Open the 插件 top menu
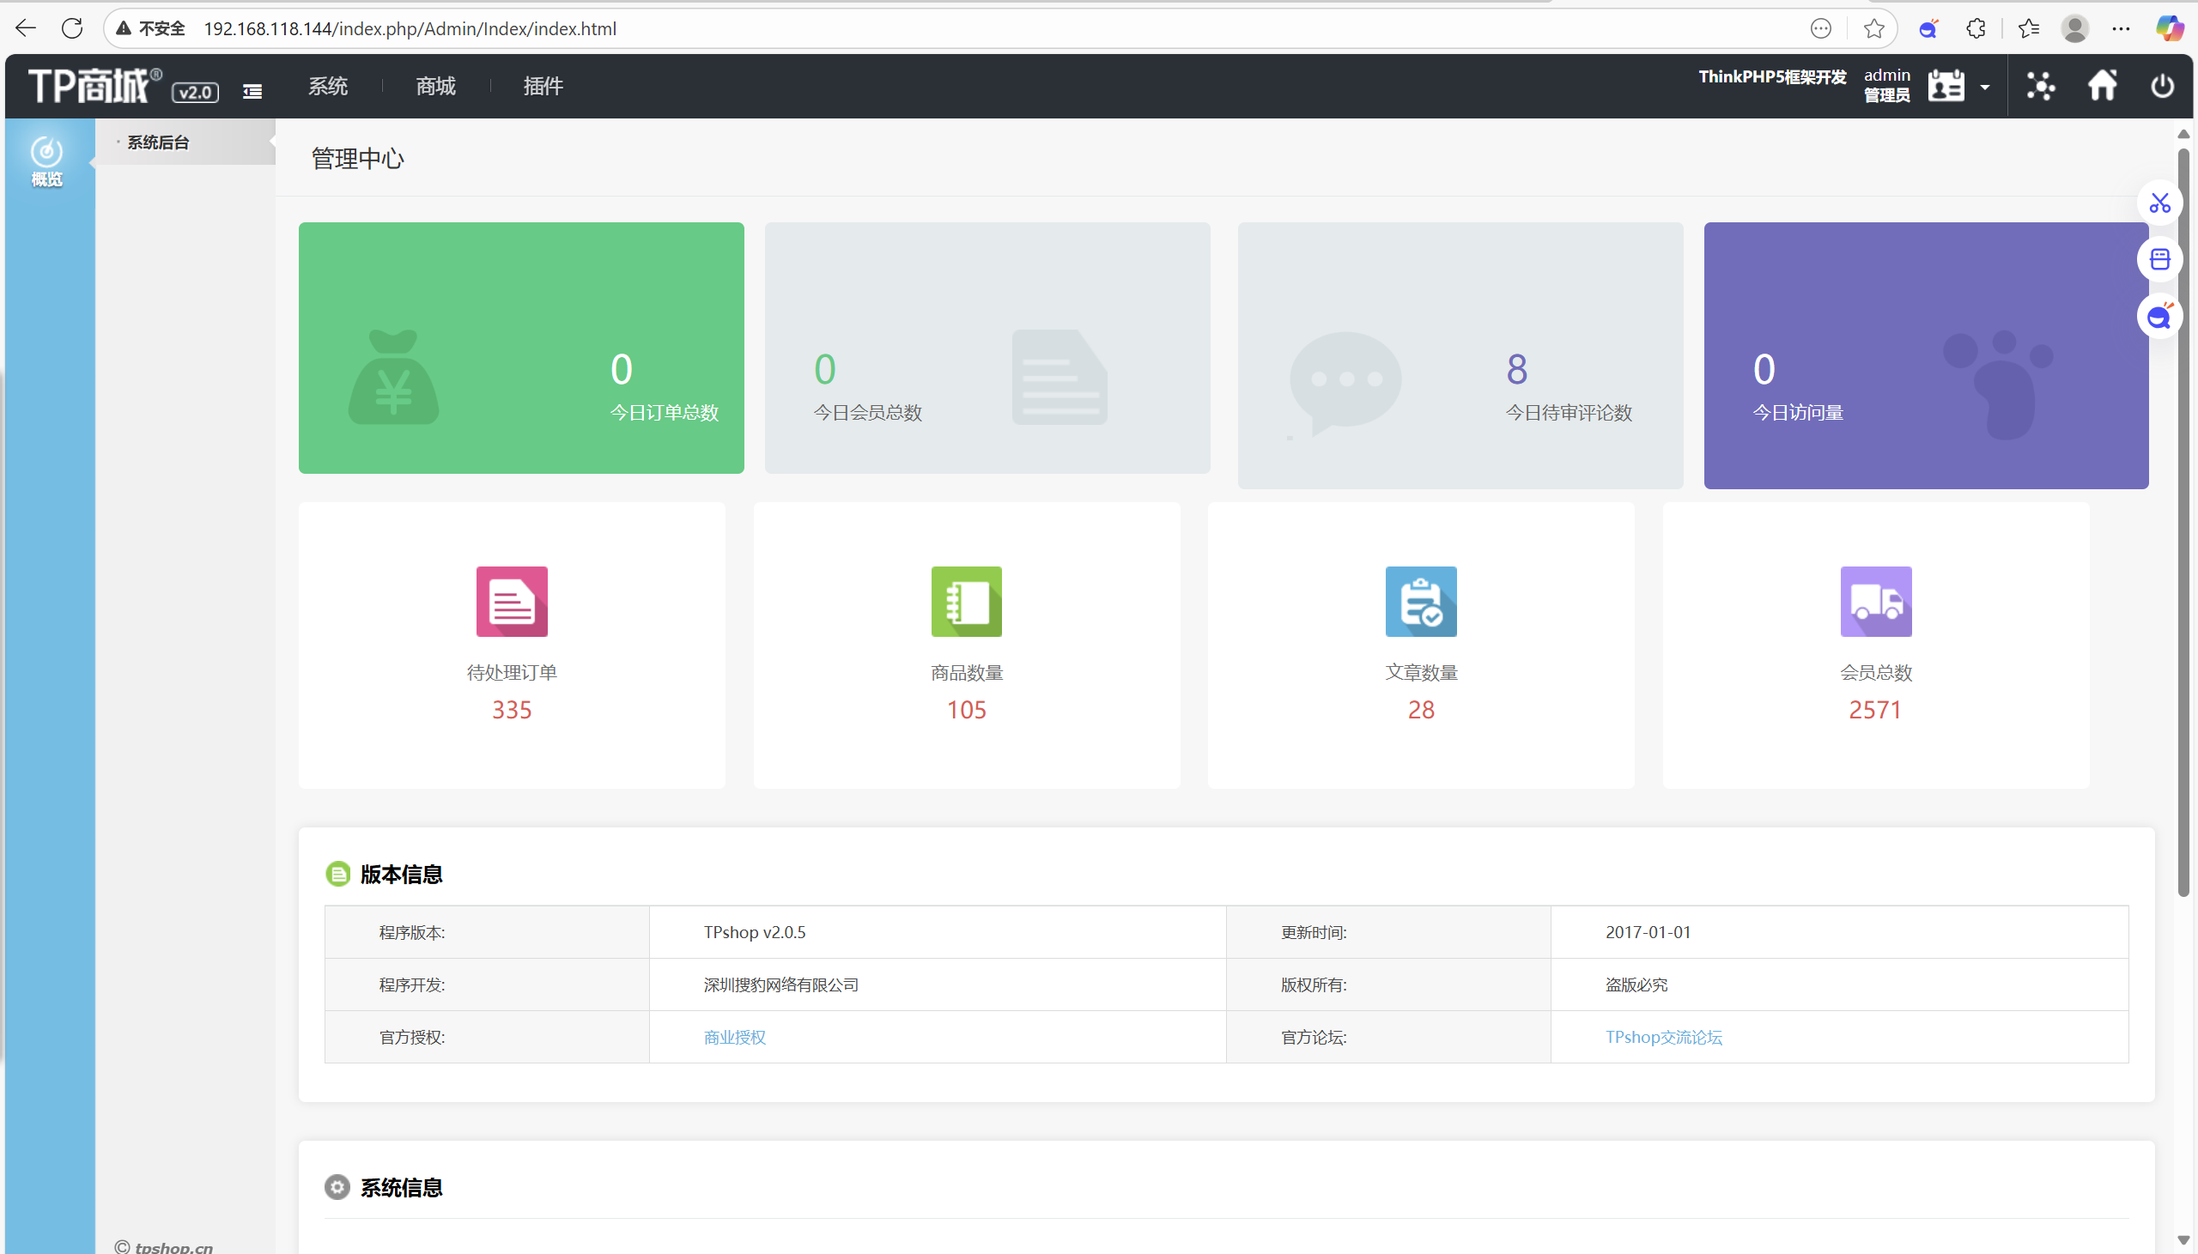This screenshot has width=2198, height=1254. click(x=543, y=86)
